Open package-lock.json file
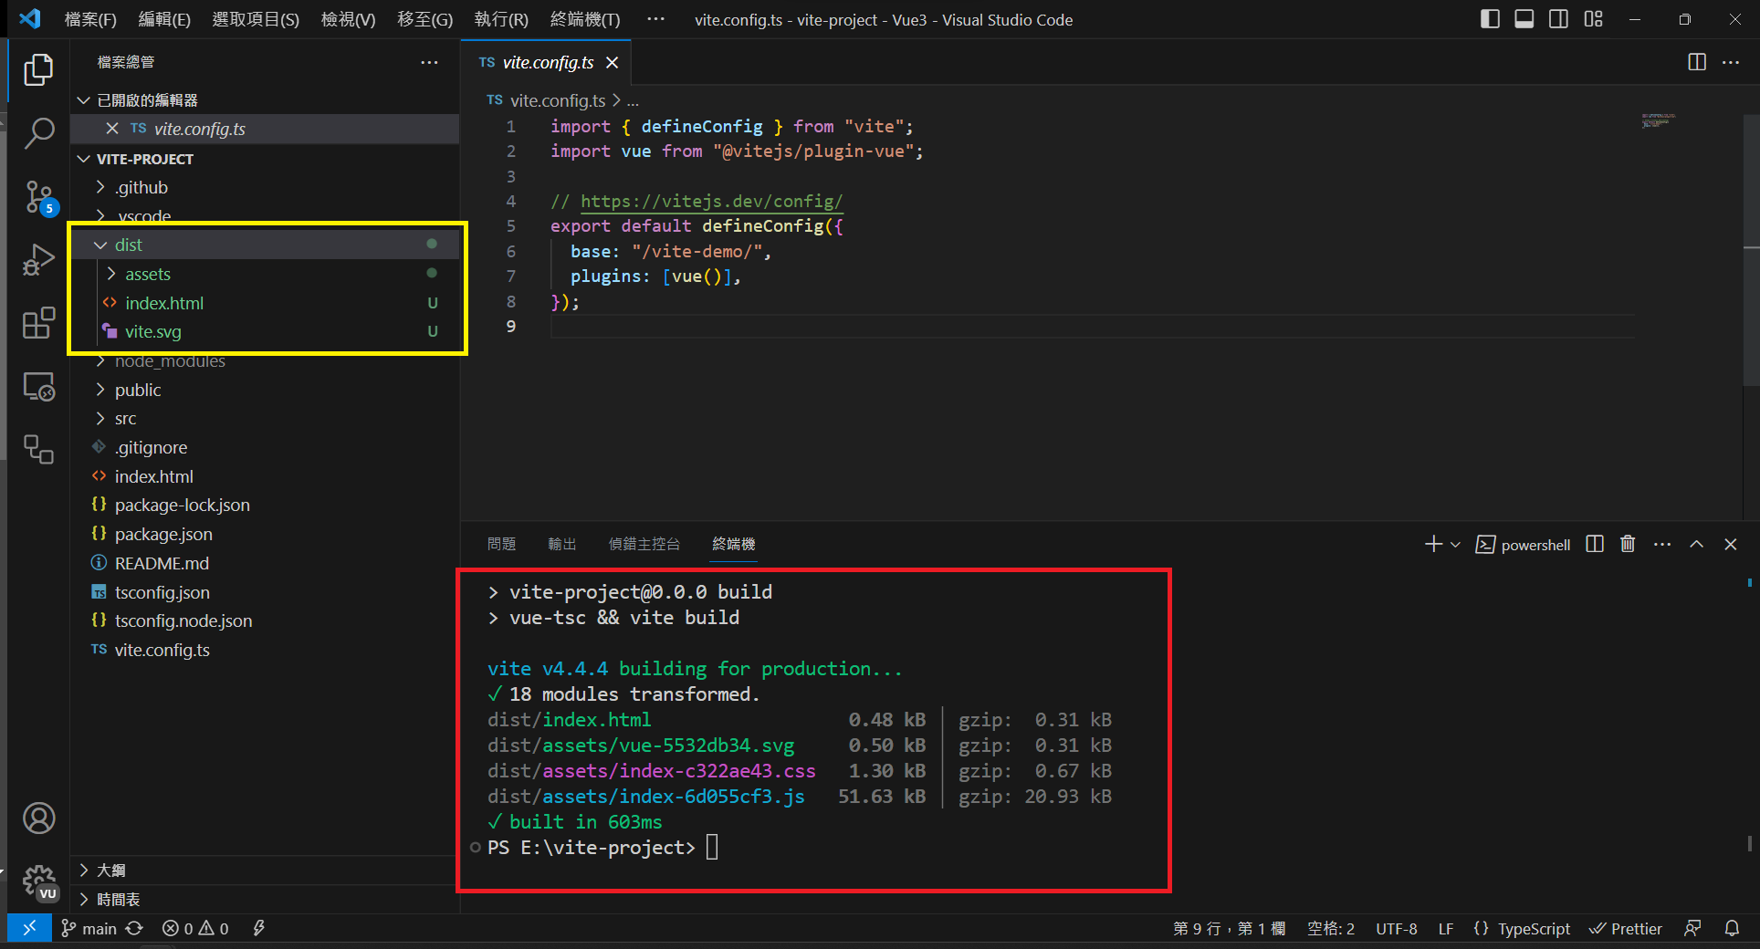The image size is (1760, 949). coord(265,505)
